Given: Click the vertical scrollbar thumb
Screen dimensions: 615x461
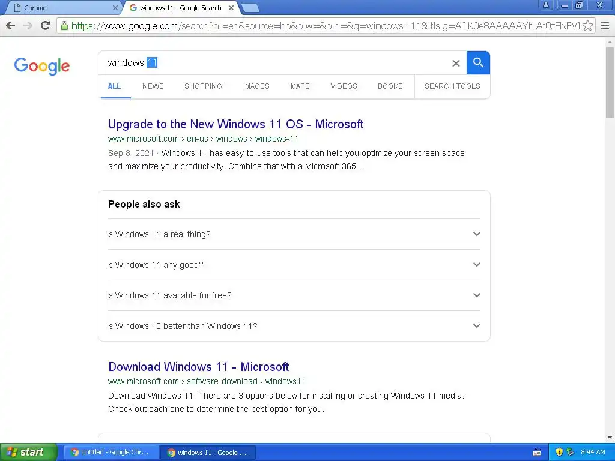Looking at the screenshot, I should point(610,82).
